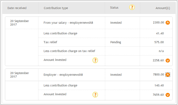Click the down arrow beside 7659.60
This screenshot has height=105, width=178.
pyautogui.click(x=168, y=95)
